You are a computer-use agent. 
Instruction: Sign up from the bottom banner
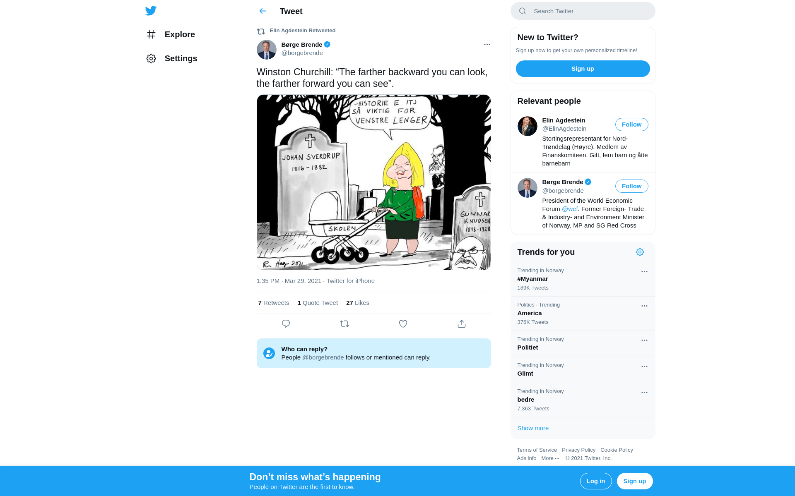[635, 481]
